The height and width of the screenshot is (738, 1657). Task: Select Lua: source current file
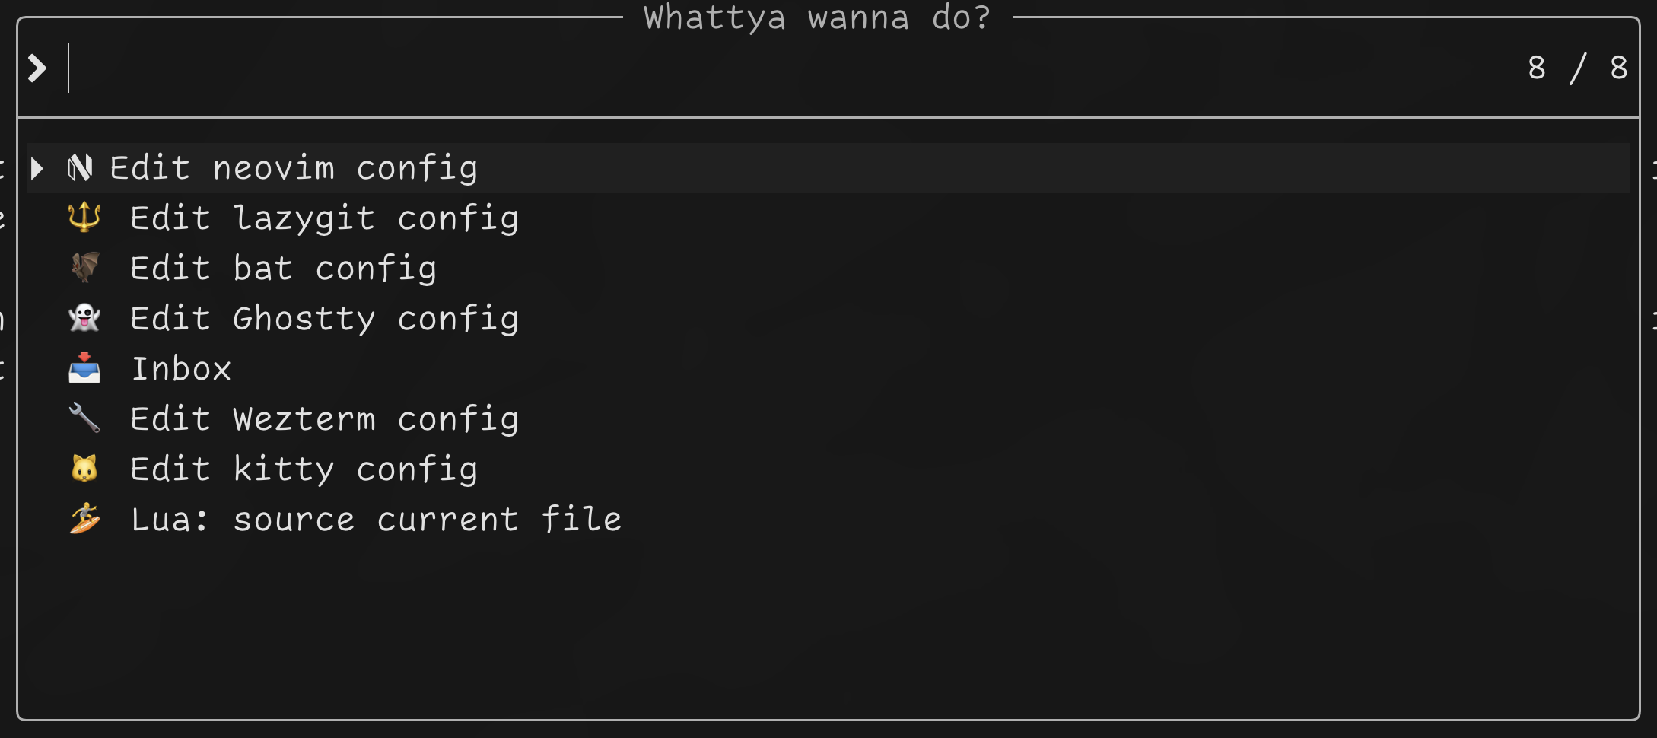[x=377, y=518]
